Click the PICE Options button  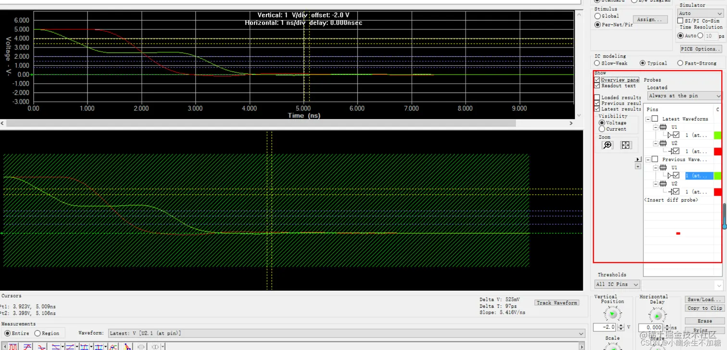click(x=701, y=49)
